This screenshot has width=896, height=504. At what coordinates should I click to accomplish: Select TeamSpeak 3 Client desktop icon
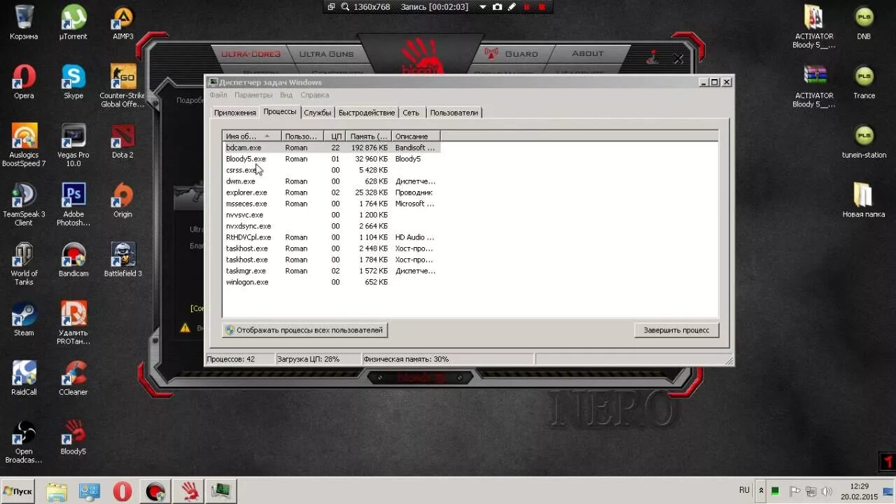[24, 204]
